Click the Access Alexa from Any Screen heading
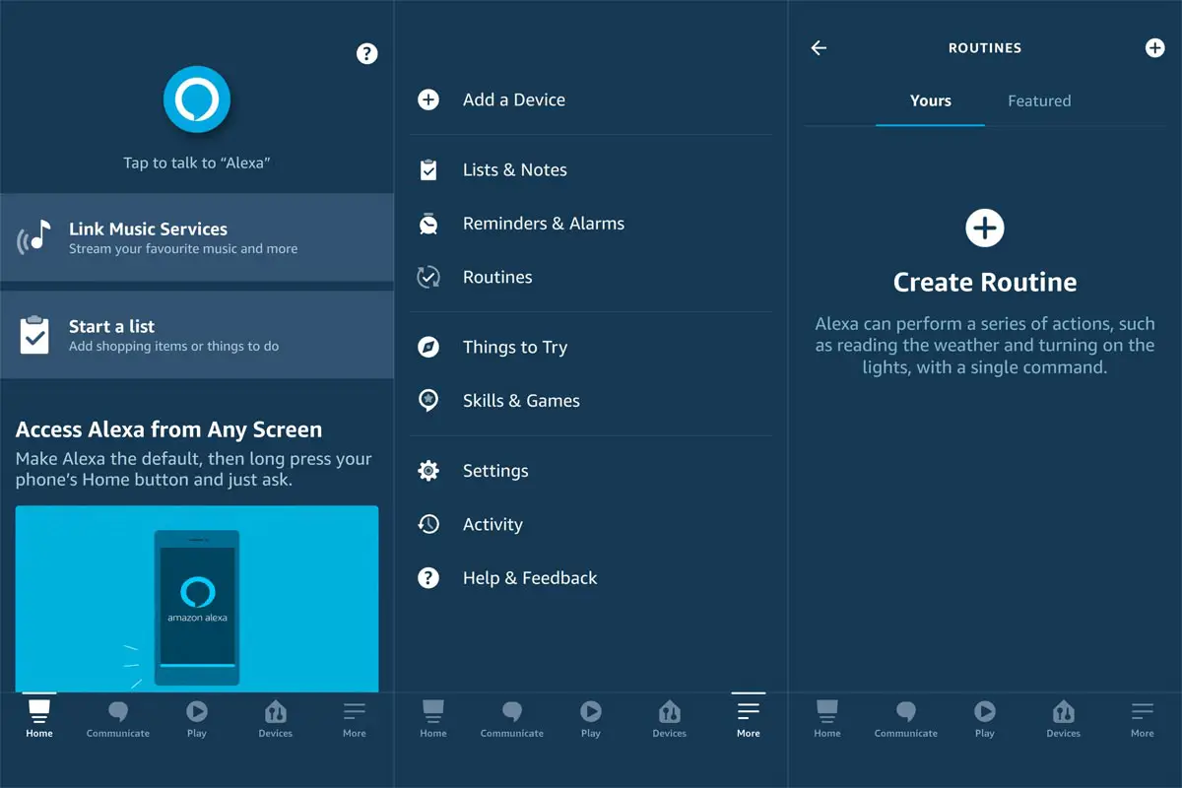1182x788 pixels. tap(169, 429)
